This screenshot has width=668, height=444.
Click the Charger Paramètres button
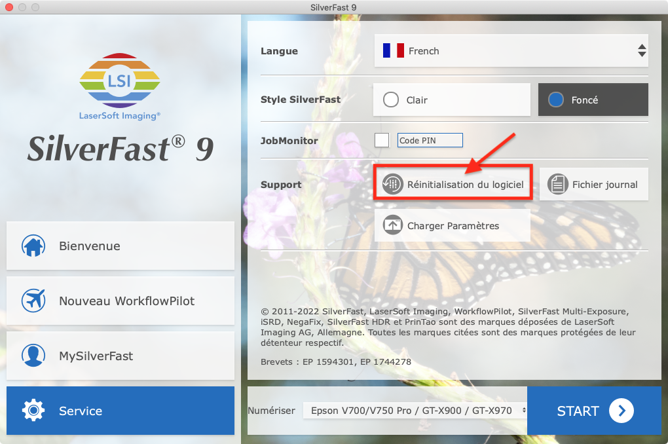click(x=453, y=225)
